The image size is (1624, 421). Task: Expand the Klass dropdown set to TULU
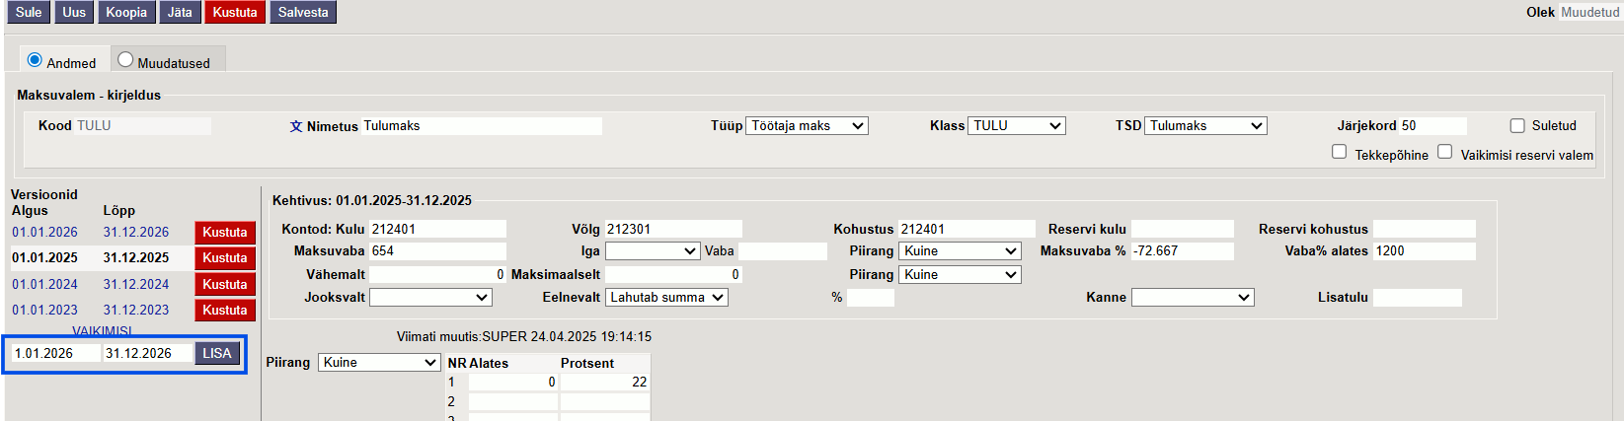click(x=1016, y=126)
